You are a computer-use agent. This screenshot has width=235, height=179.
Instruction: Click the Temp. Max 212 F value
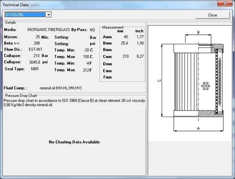point(86,70)
